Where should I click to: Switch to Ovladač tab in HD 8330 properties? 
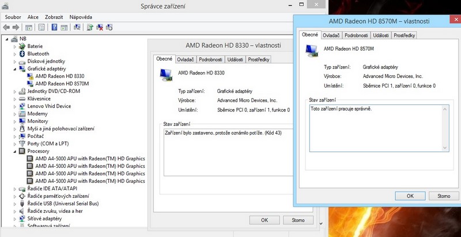pos(186,59)
